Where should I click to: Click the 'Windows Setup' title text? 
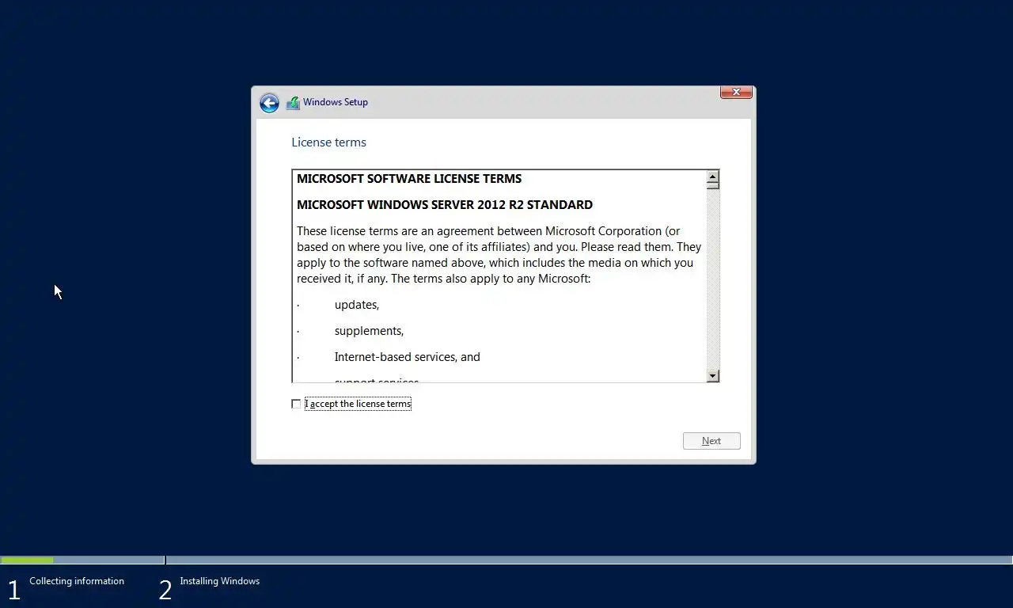[336, 102]
